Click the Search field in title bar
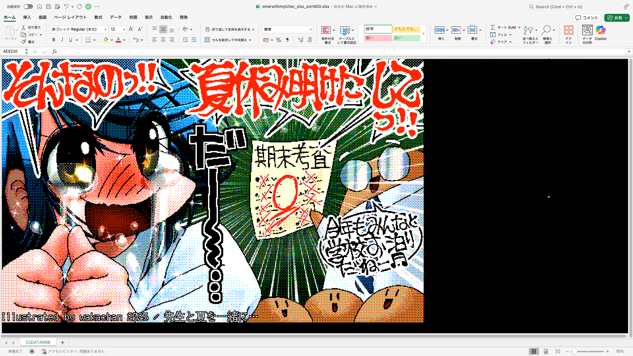Screen dimensions: 633x356 pyautogui.click(x=573, y=7)
